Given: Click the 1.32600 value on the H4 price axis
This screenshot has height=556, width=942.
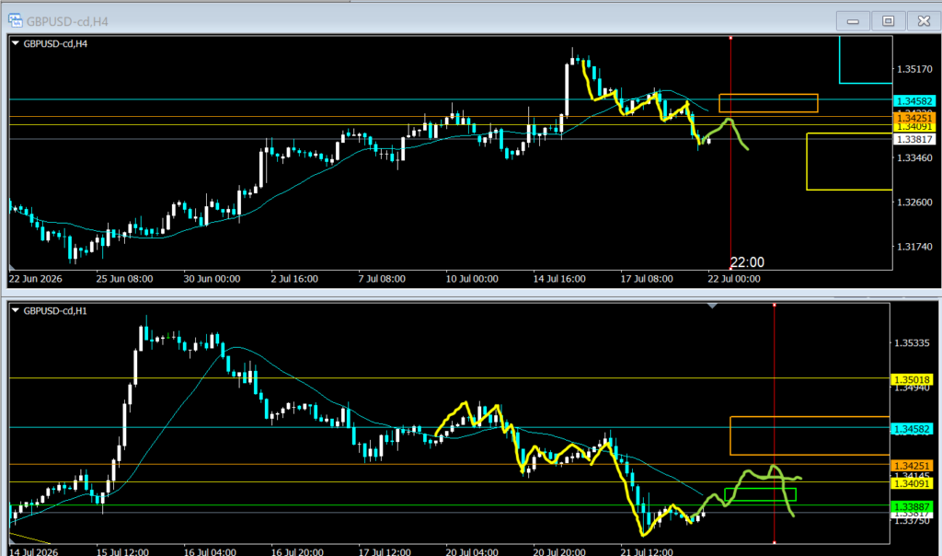Looking at the screenshot, I should 914,202.
